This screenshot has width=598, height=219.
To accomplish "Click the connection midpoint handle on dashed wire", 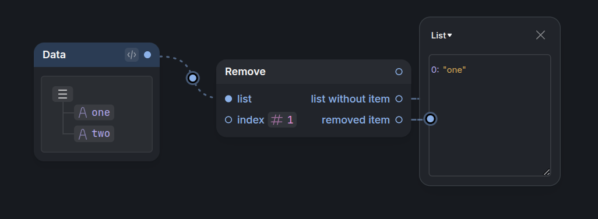I will [192, 78].
